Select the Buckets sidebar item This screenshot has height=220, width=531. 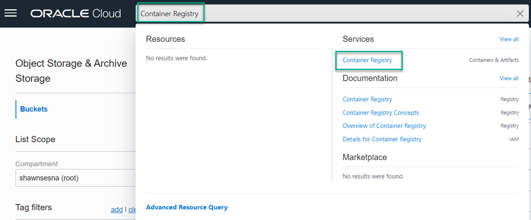(34, 109)
